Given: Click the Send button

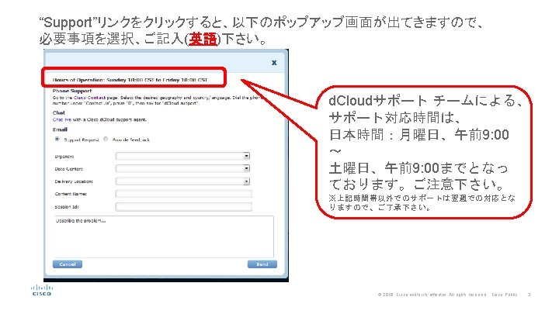Looking at the screenshot, I should tap(262, 264).
